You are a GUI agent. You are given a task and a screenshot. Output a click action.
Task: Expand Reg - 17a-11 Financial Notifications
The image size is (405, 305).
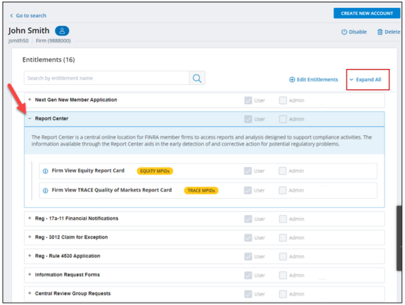tap(29, 219)
